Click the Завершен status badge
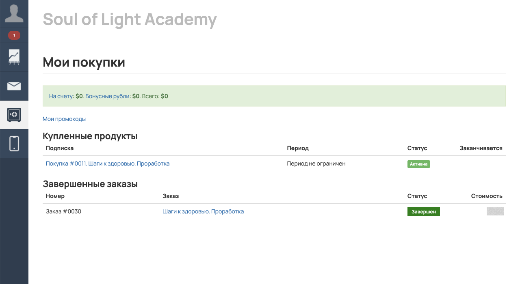This screenshot has height=284, width=520. pos(423,212)
